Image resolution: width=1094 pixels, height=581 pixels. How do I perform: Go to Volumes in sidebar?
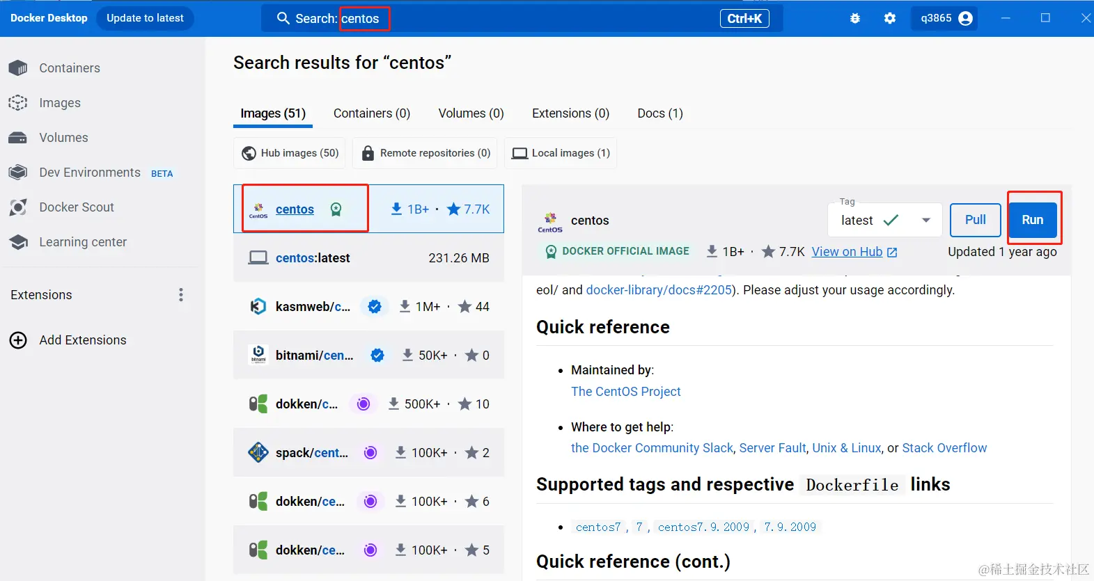63,138
